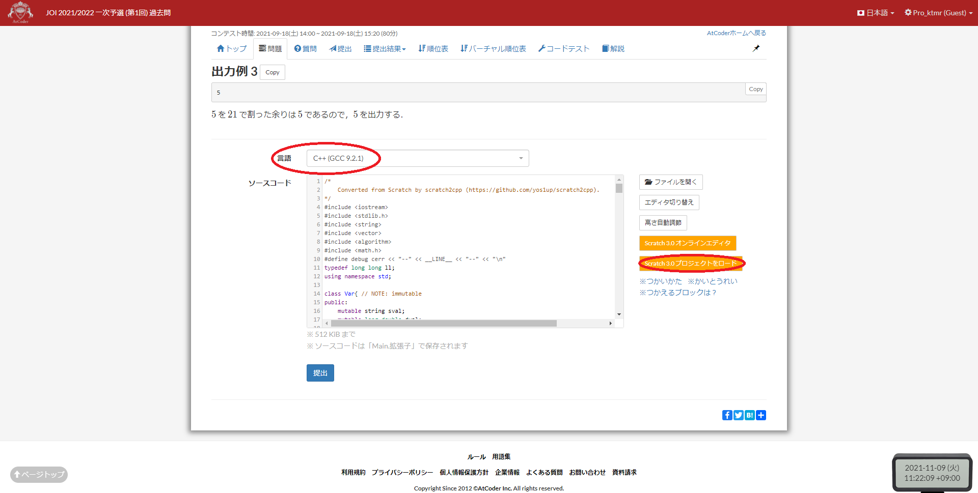Click エディタ切り替え button
978x493 pixels.
(669, 202)
